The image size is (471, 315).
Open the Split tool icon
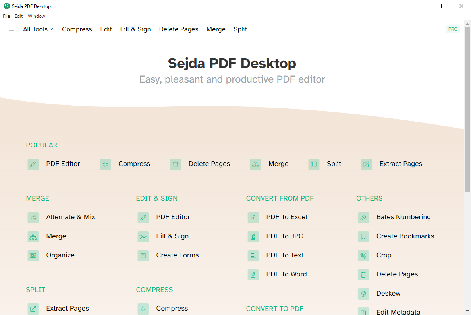[314, 164]
